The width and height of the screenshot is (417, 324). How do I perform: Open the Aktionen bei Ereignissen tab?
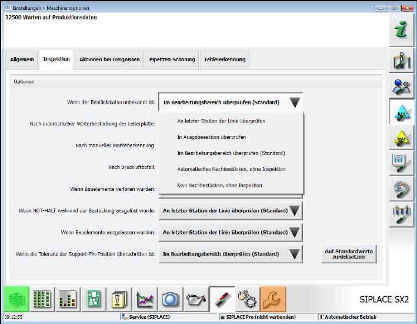pos(109,59)
